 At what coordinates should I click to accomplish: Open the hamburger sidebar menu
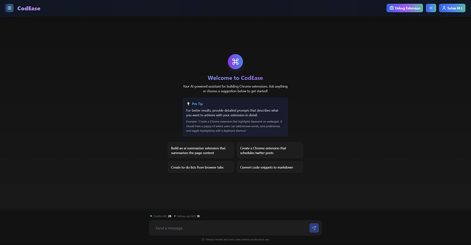(9, 8)
